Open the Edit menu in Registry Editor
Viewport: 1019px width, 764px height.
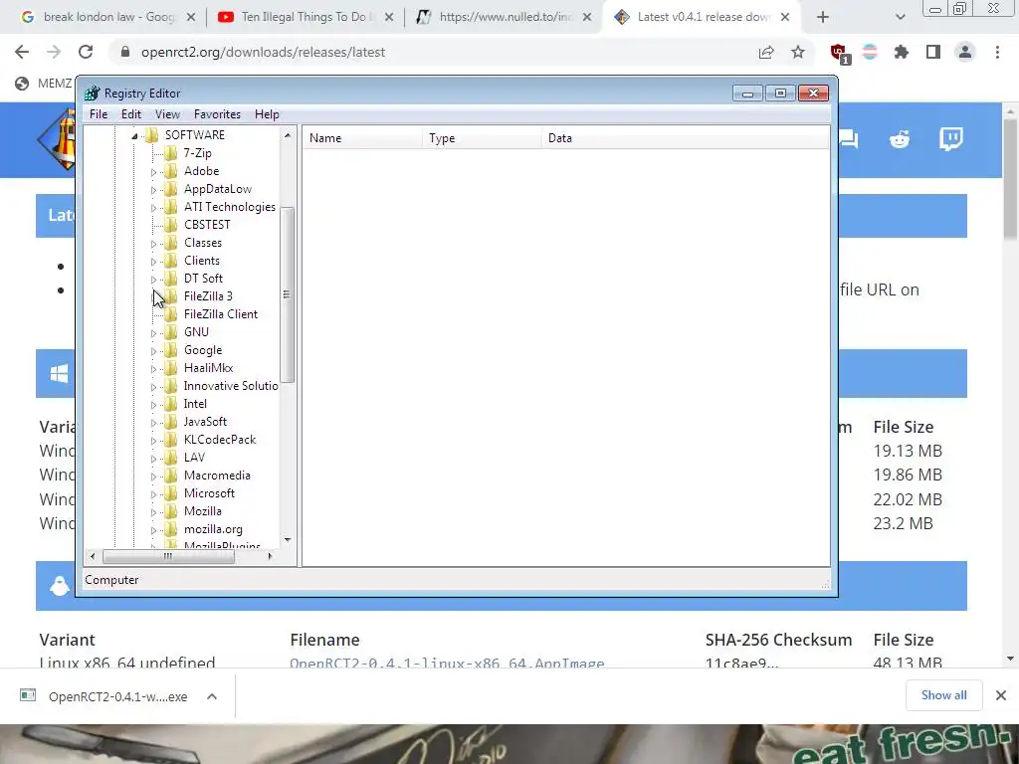coord(131,114)
